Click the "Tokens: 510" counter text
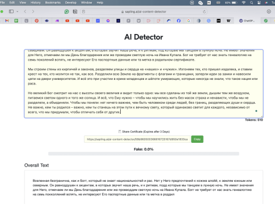 [x=254, y=120]
